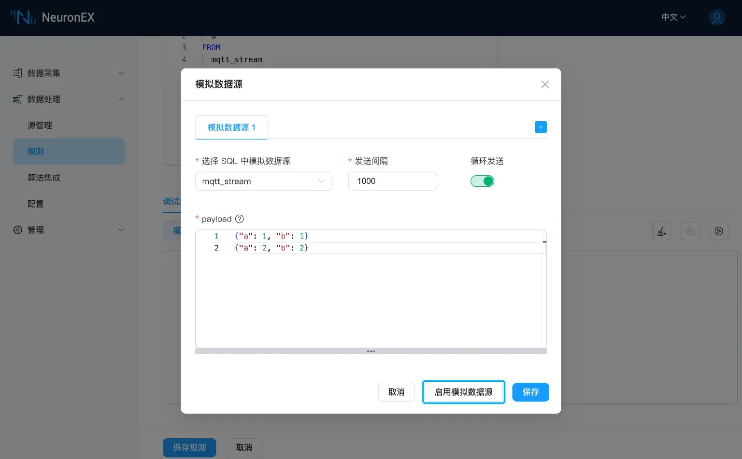Click the pause icon in the rule toolbar
The height and width of the screenshot is (459, 742).
690,231
